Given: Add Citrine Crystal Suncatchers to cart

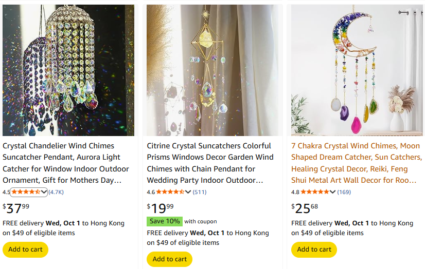Looking at the screenshot, I should [x=169, y=259].
